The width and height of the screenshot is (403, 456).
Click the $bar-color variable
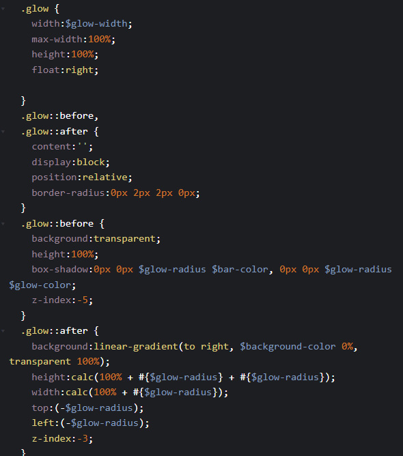pos(240,269)
